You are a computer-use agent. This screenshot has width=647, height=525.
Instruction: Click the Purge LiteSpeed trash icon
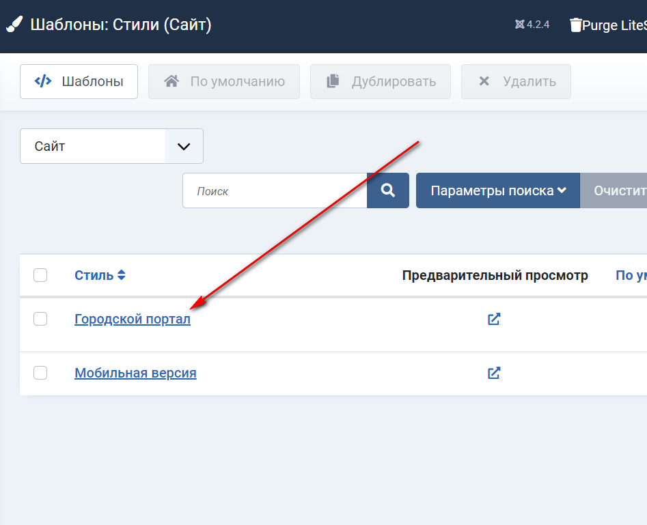[x=575, y=26]
